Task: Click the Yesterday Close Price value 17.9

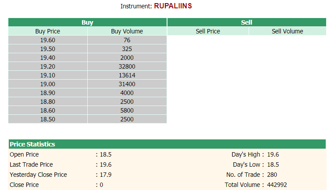Action: pos(105,175)
